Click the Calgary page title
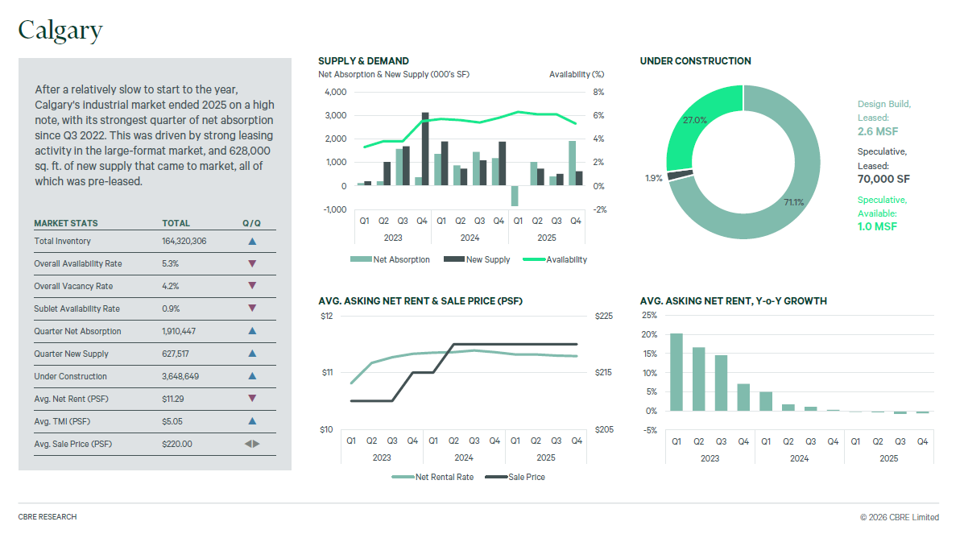 pos(60,31)
